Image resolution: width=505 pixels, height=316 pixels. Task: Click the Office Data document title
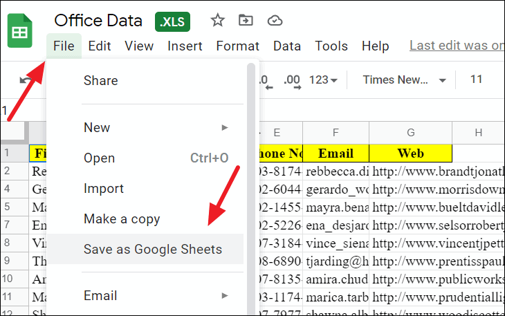[x=98, y=21]
